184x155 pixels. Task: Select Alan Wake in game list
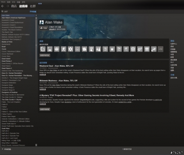pyautogui.click(x=18, y=15)
